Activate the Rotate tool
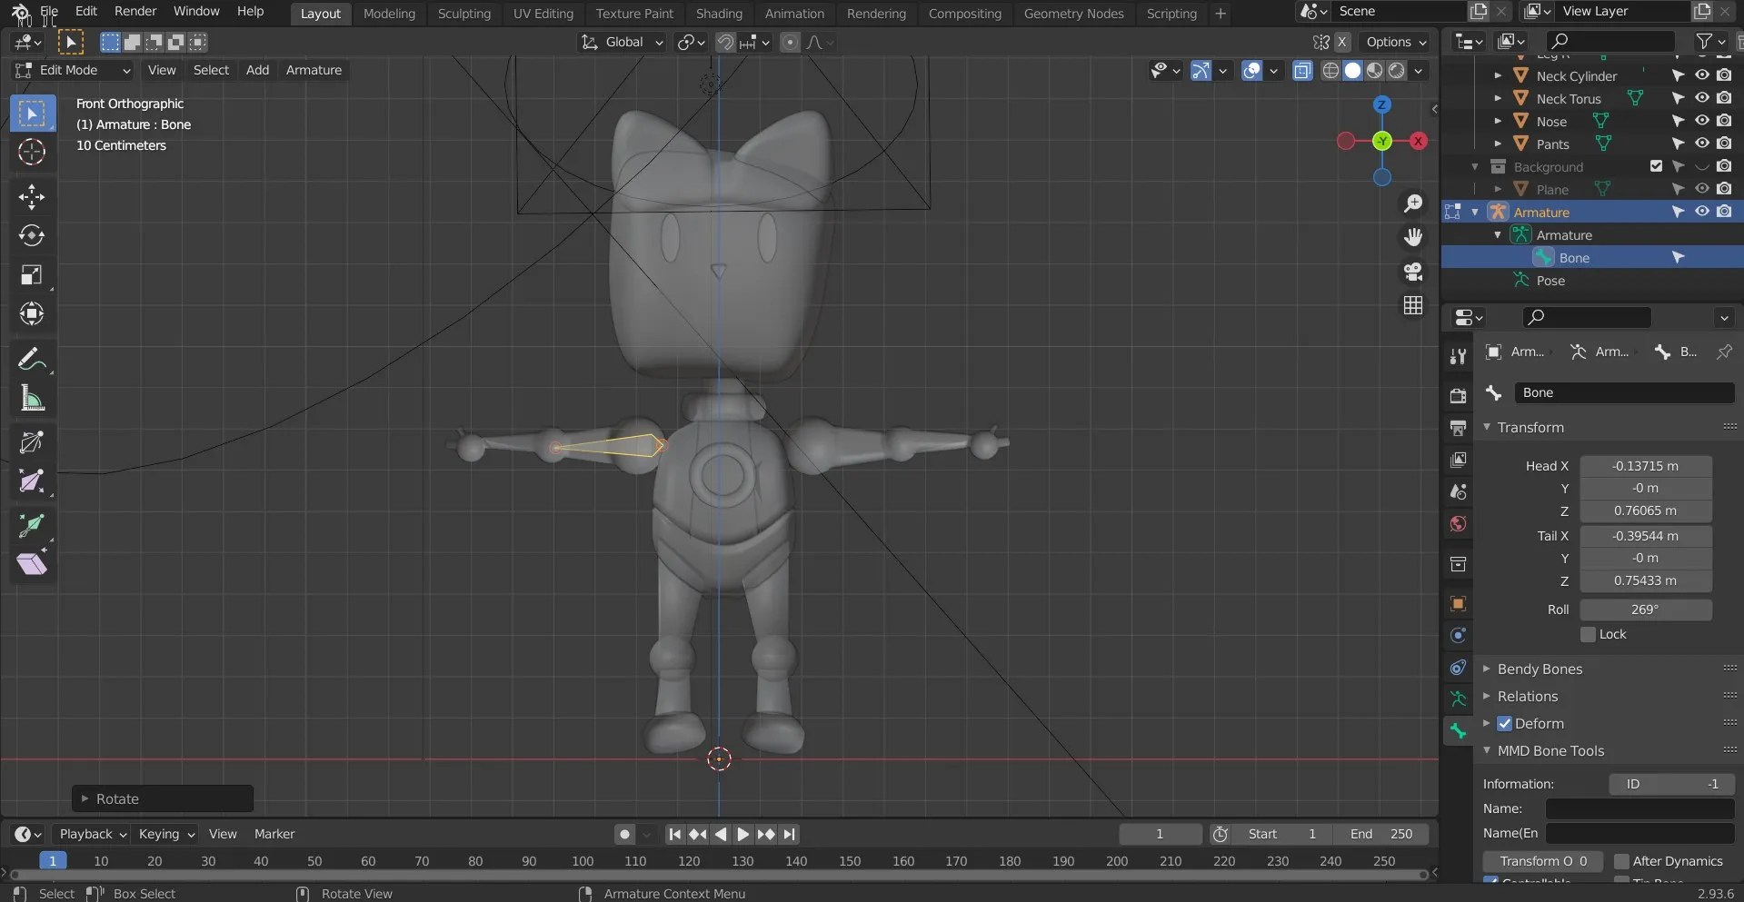This screenshot has width=1744, height=902. 32,236
